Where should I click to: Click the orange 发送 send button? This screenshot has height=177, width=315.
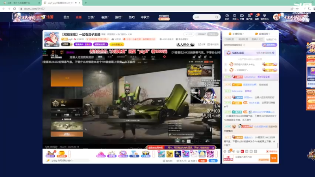click(274, 158)
